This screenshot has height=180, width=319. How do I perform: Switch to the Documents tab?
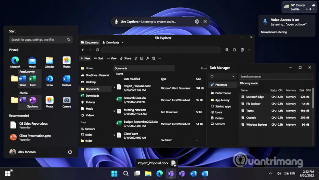(x=90, y=43)
